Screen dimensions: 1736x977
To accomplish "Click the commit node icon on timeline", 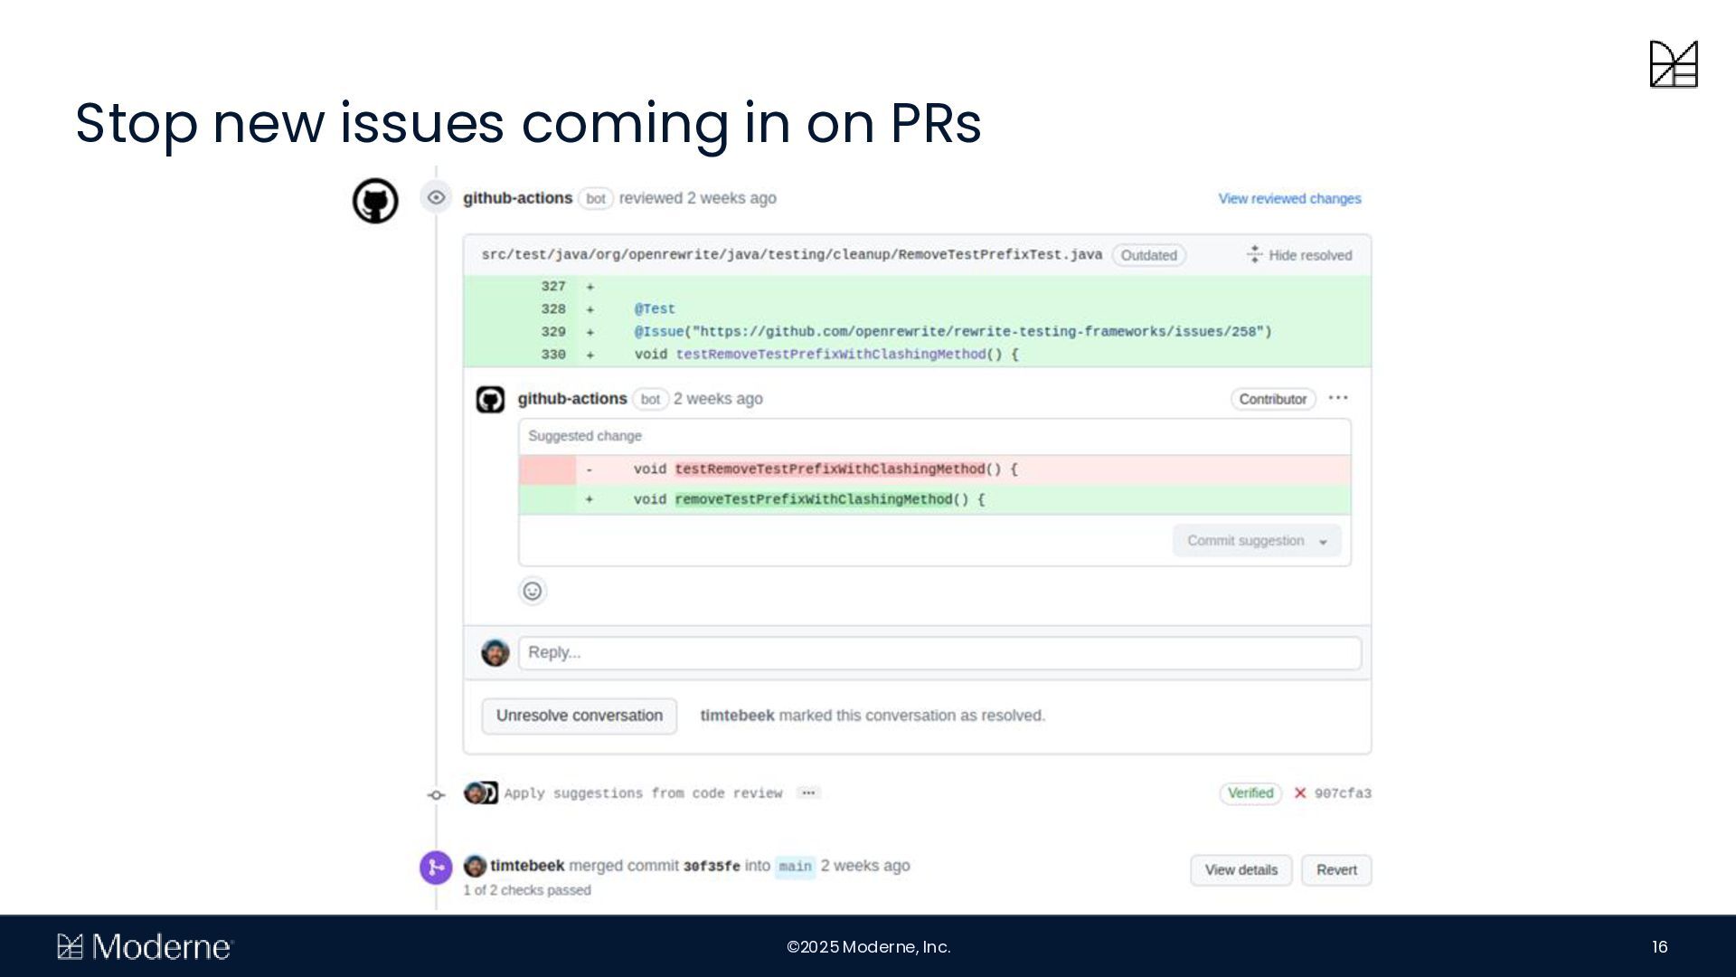I will [x=436, y=794].
